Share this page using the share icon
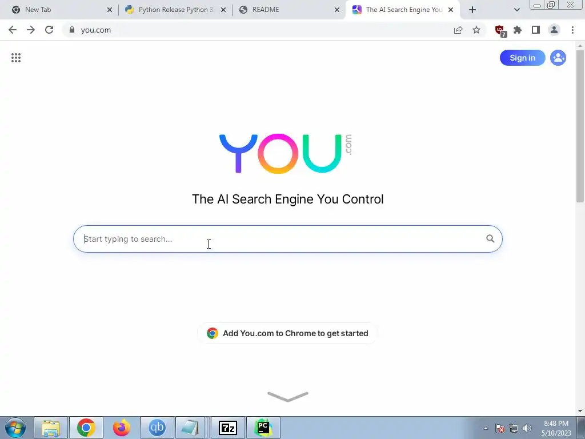Viewport: 585px width, 439px height. point(458,30)
